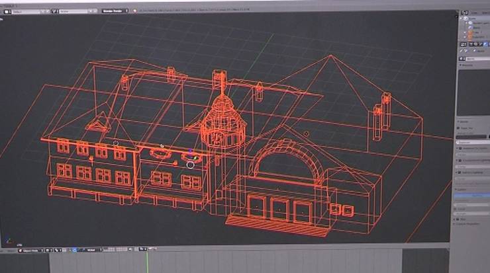Screen dimensions: 490x273
Task: Open the viewport shading dropdown next to Object Mode
Action: coord(49,251)
